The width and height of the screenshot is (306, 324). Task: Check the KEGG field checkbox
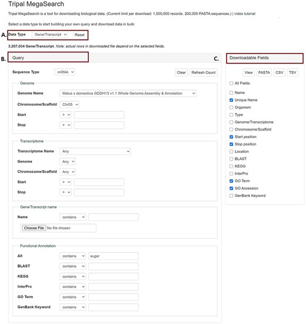coord(231,166)
